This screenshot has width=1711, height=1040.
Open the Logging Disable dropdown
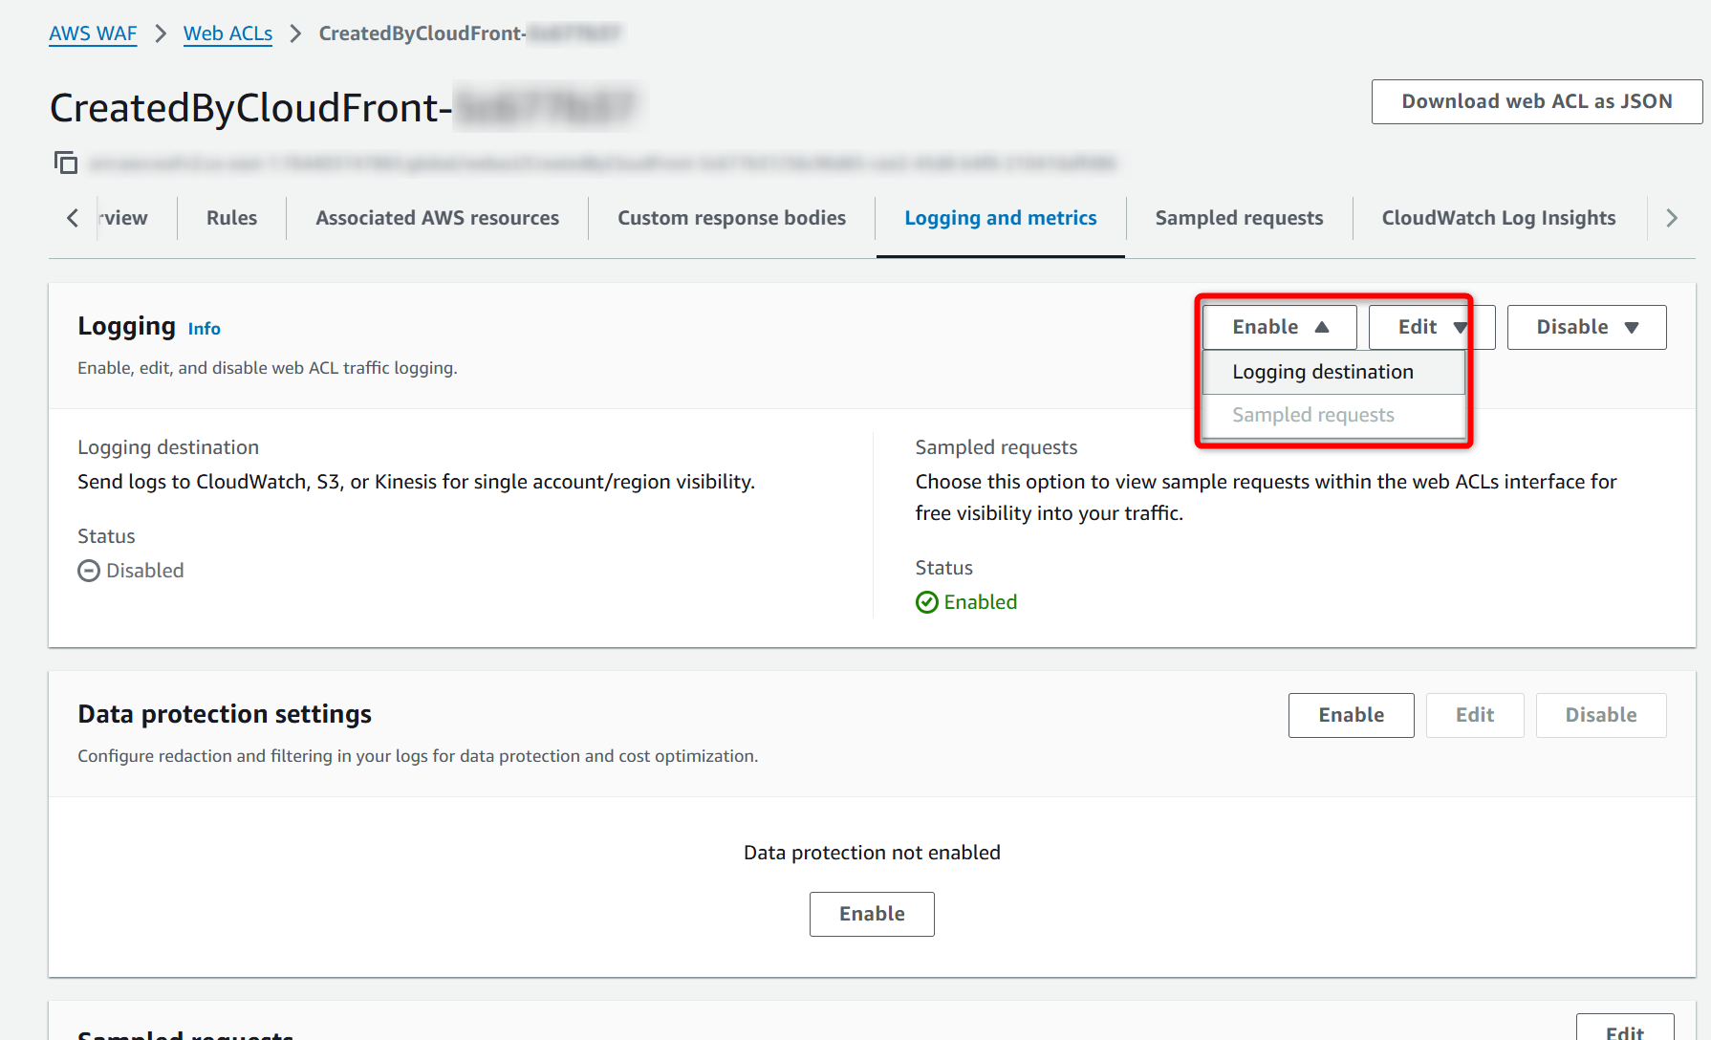1586,327
